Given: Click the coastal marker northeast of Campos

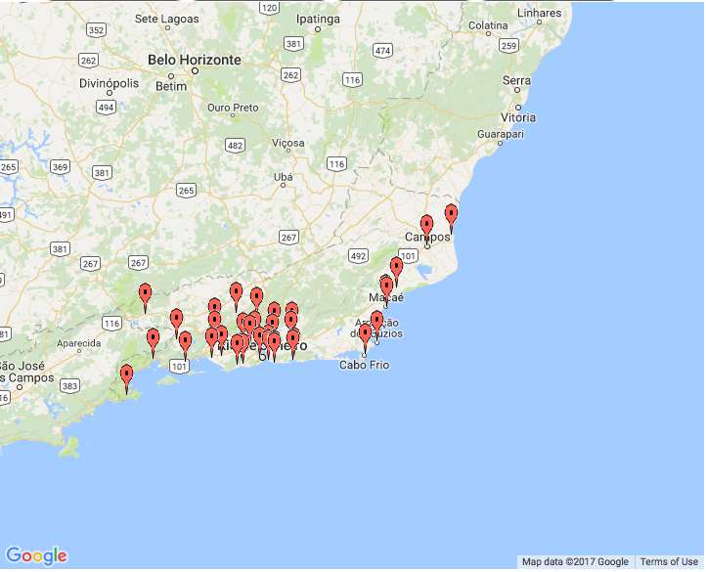Looking at the screenshot, I should point(451,215).
